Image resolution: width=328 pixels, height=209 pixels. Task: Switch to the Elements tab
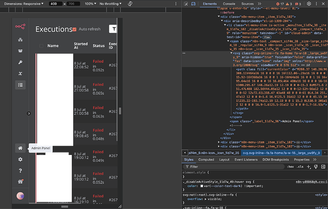tap(210, 4)
